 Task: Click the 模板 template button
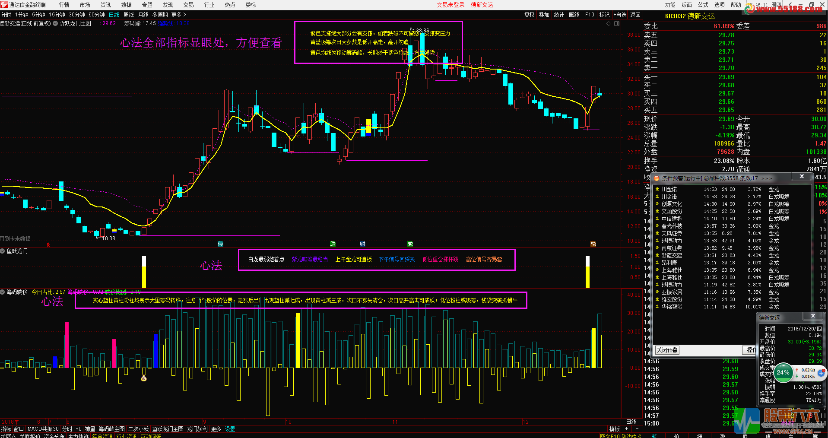pos(615,429)
